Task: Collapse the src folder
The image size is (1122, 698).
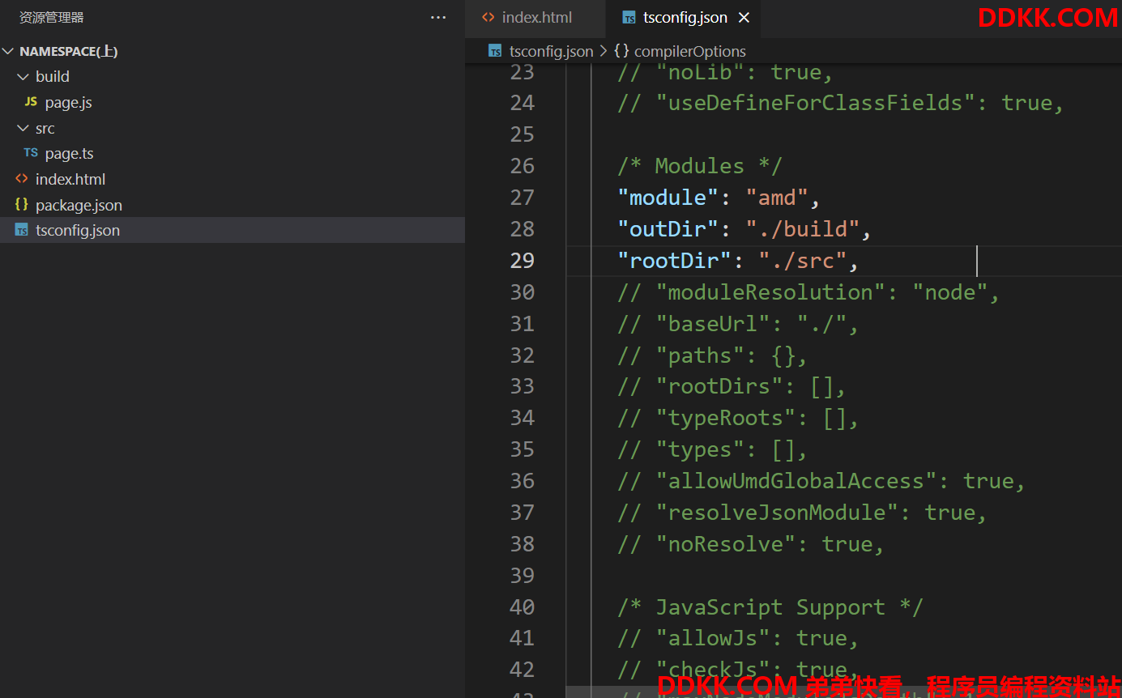Action: (23, 128)
